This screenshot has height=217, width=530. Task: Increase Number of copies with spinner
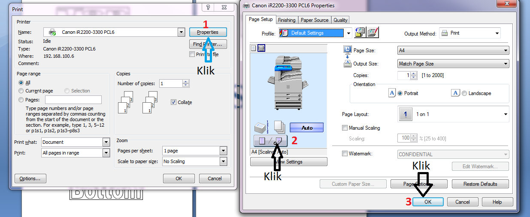pos(185,81)
